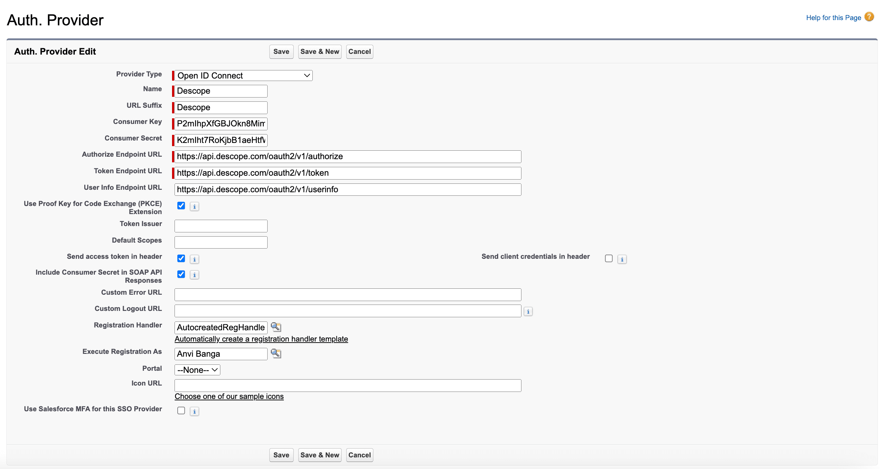Click the info icon beside PKCE Extension checkbox

[x=194, y=206]
